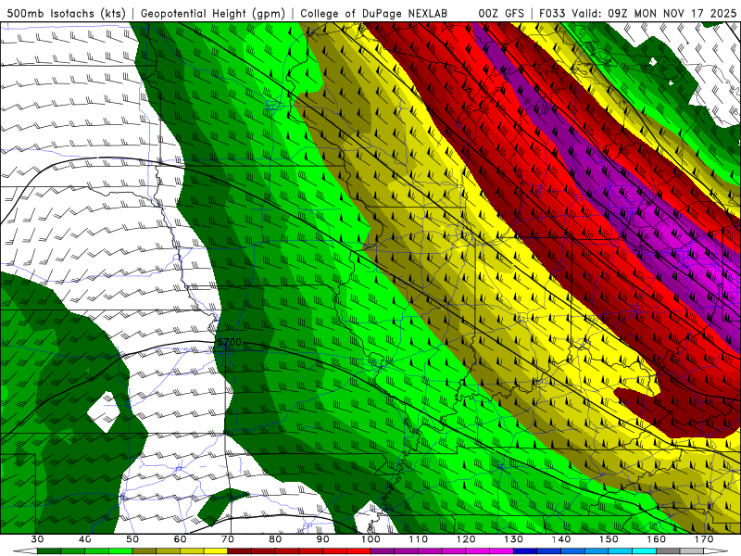Click the 'F033' forecast hour text
The width and height of the screenshot is (741, 556).
tap(552, 14)
